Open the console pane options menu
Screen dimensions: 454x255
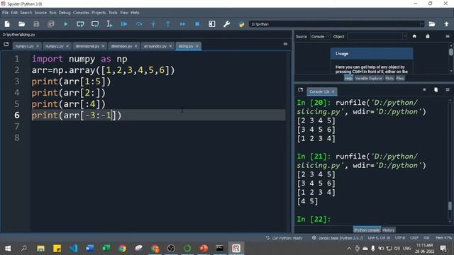point(448,90)
